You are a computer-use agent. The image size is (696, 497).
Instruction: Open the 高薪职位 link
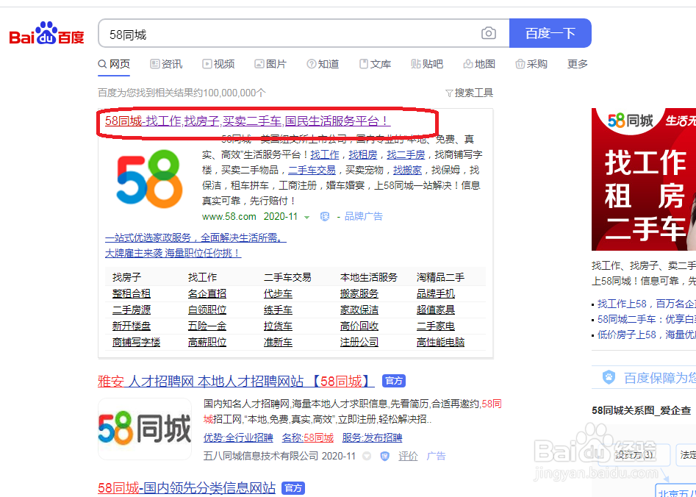(207, 343)
